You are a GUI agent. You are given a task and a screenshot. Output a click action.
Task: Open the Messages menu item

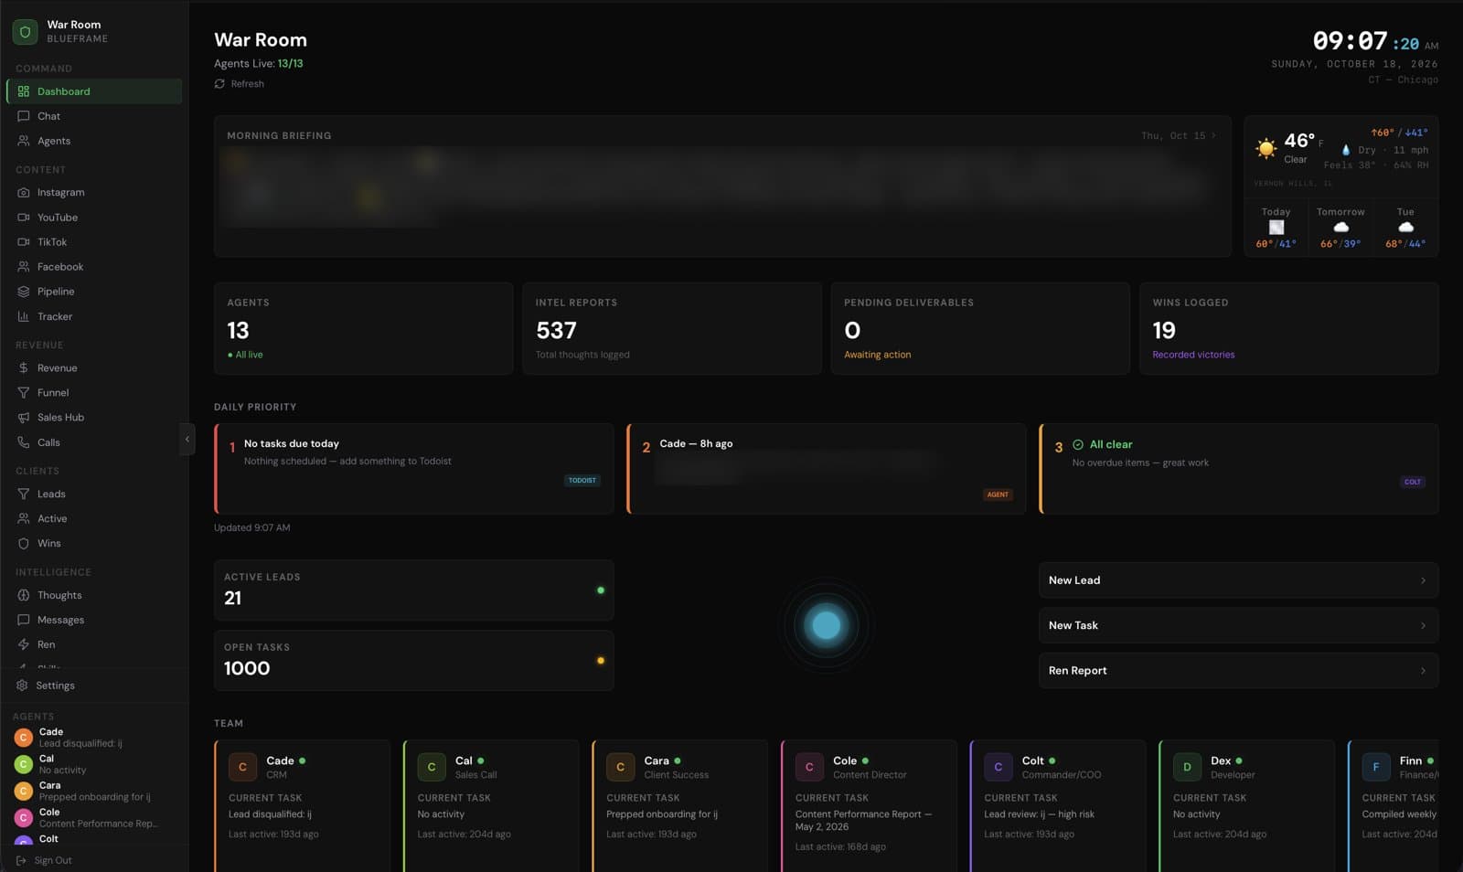click(x=94, y=620)
